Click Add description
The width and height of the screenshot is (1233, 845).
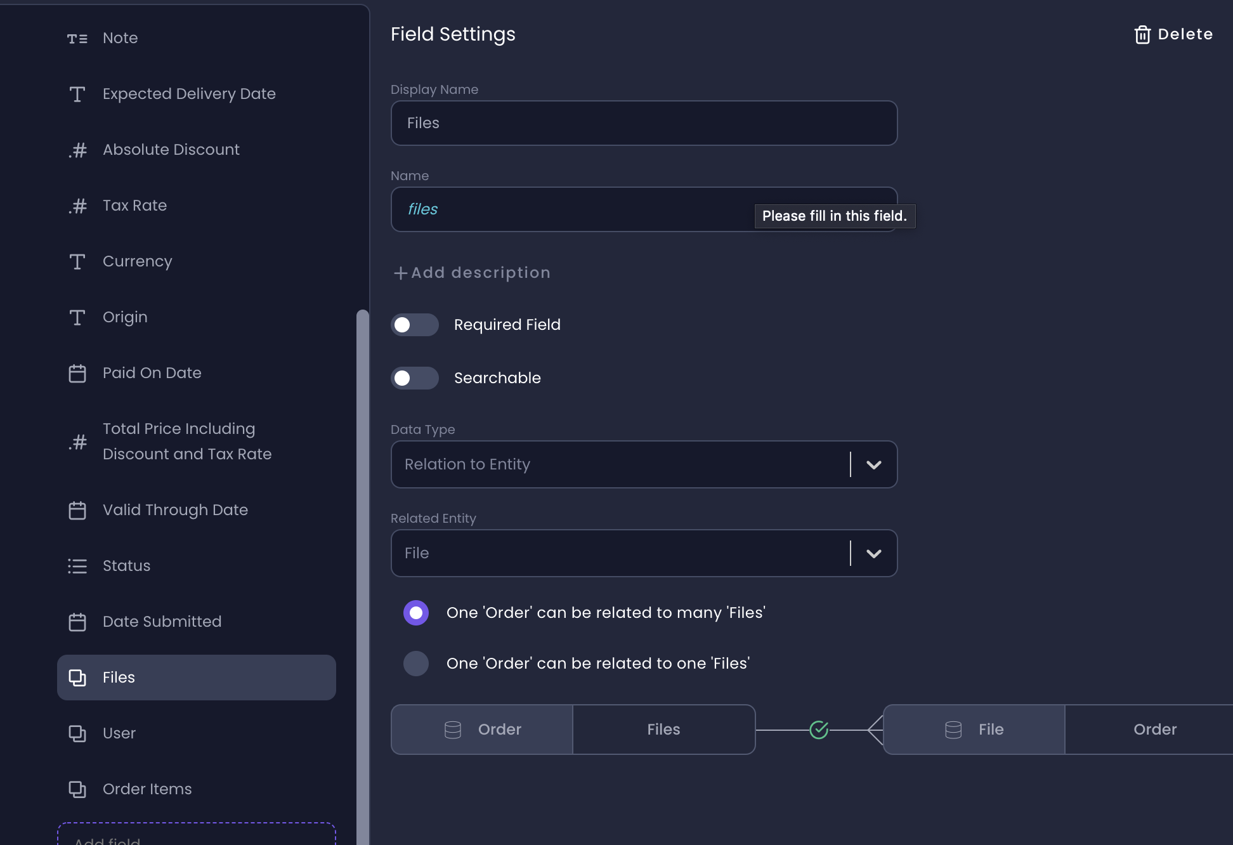[471, 273]
